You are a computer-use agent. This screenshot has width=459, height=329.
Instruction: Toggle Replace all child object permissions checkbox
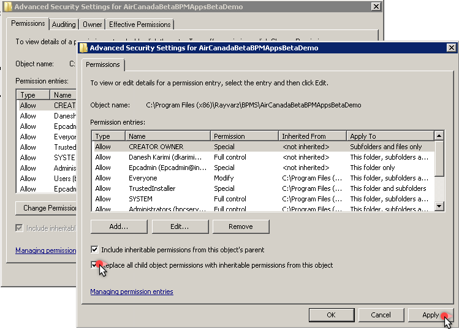click(x=94, y=265)
